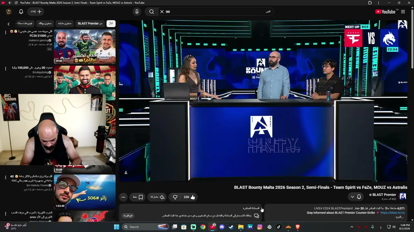Start voice search with microphone
The height and width of the screenshot is (232, 414).
pos(137,12)
